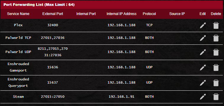Click the External Port column header
This screenshot has height=106, width=224.
(53, 14)
